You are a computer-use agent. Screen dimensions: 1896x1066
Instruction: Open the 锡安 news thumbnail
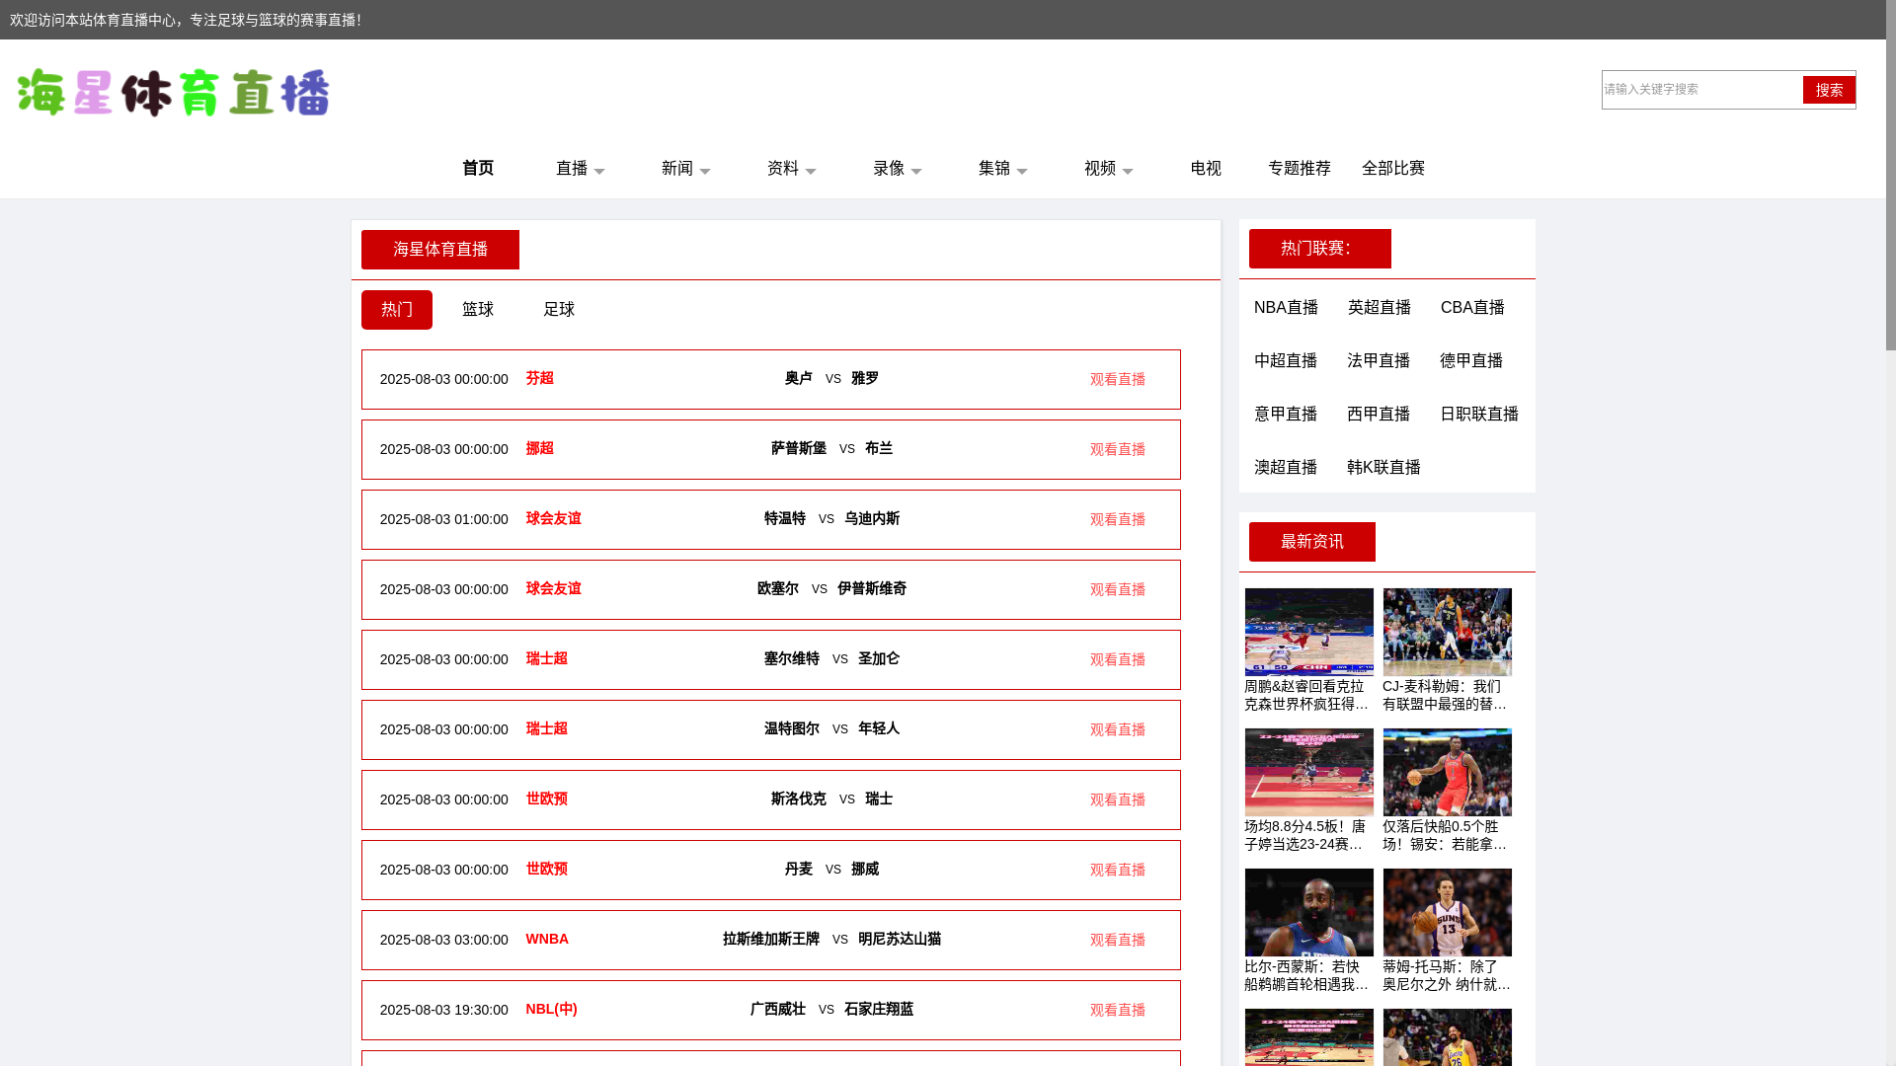point(1447,773)
